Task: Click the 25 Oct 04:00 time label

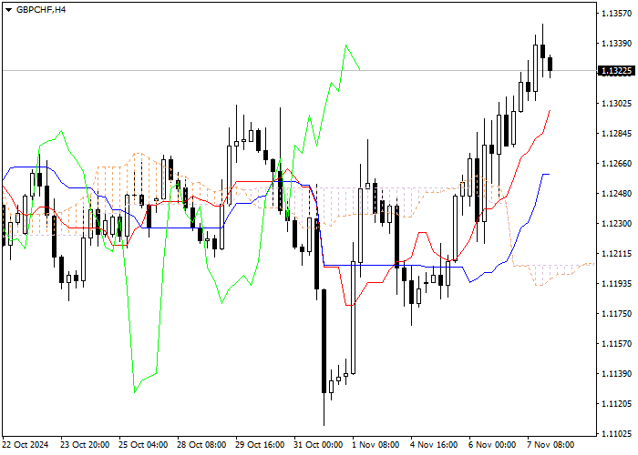Action: click(x=143, y=445)
